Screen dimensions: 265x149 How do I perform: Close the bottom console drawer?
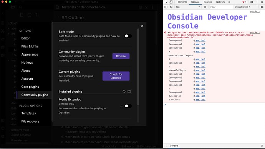pos(262,146)
